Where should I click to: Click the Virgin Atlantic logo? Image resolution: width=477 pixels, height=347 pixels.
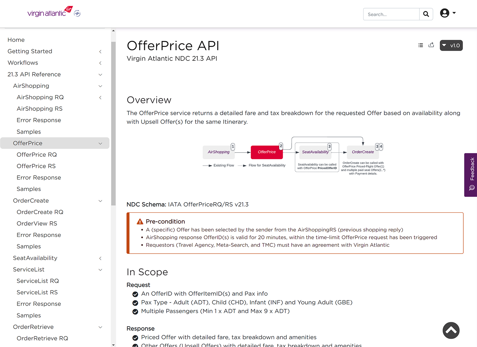click(53, 12)
